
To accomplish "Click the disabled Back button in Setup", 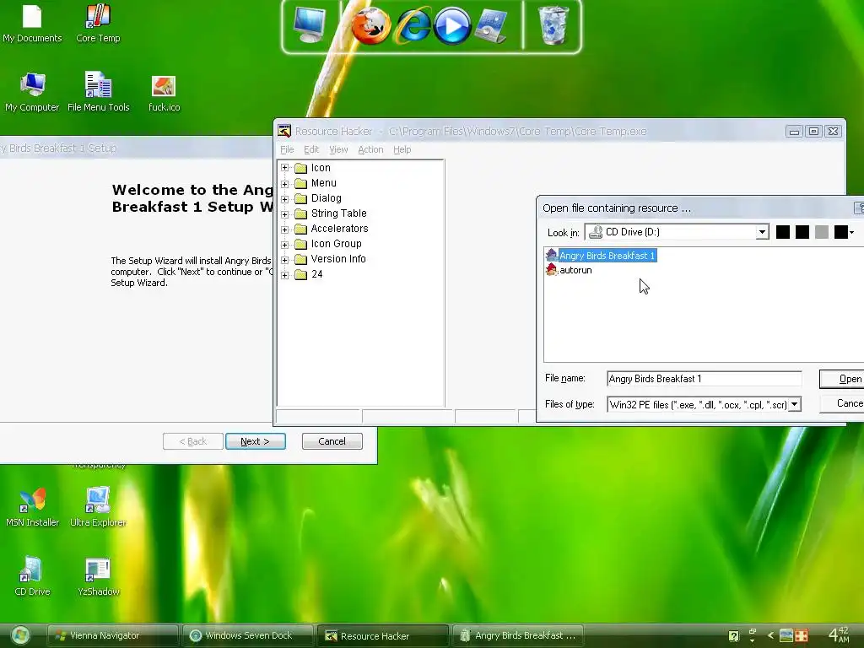I will point(193,441).
